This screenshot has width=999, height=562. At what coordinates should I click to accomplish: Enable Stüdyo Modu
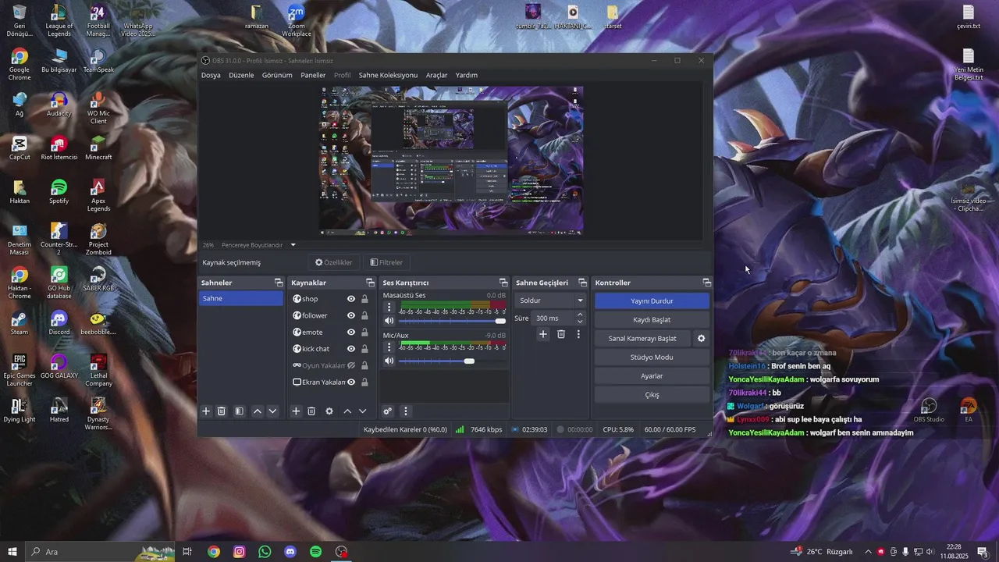tap(652, 357)
